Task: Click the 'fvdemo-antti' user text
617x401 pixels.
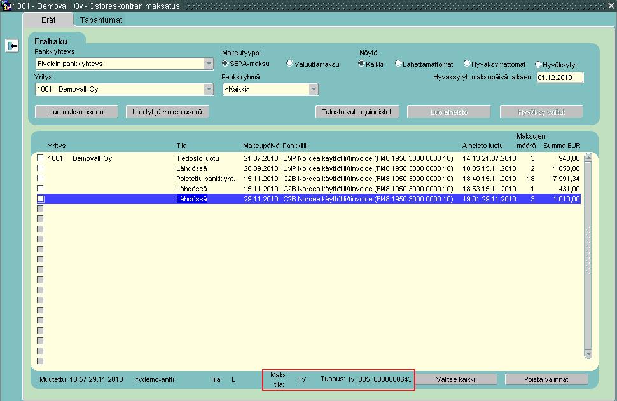Action: [155, 380]
